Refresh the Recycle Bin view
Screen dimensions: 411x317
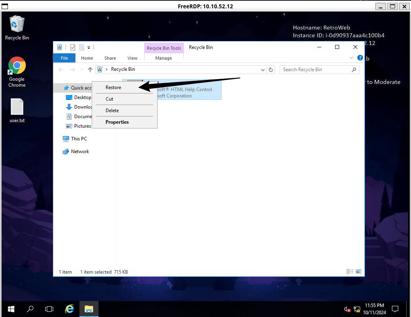click(x=271, y=70)
